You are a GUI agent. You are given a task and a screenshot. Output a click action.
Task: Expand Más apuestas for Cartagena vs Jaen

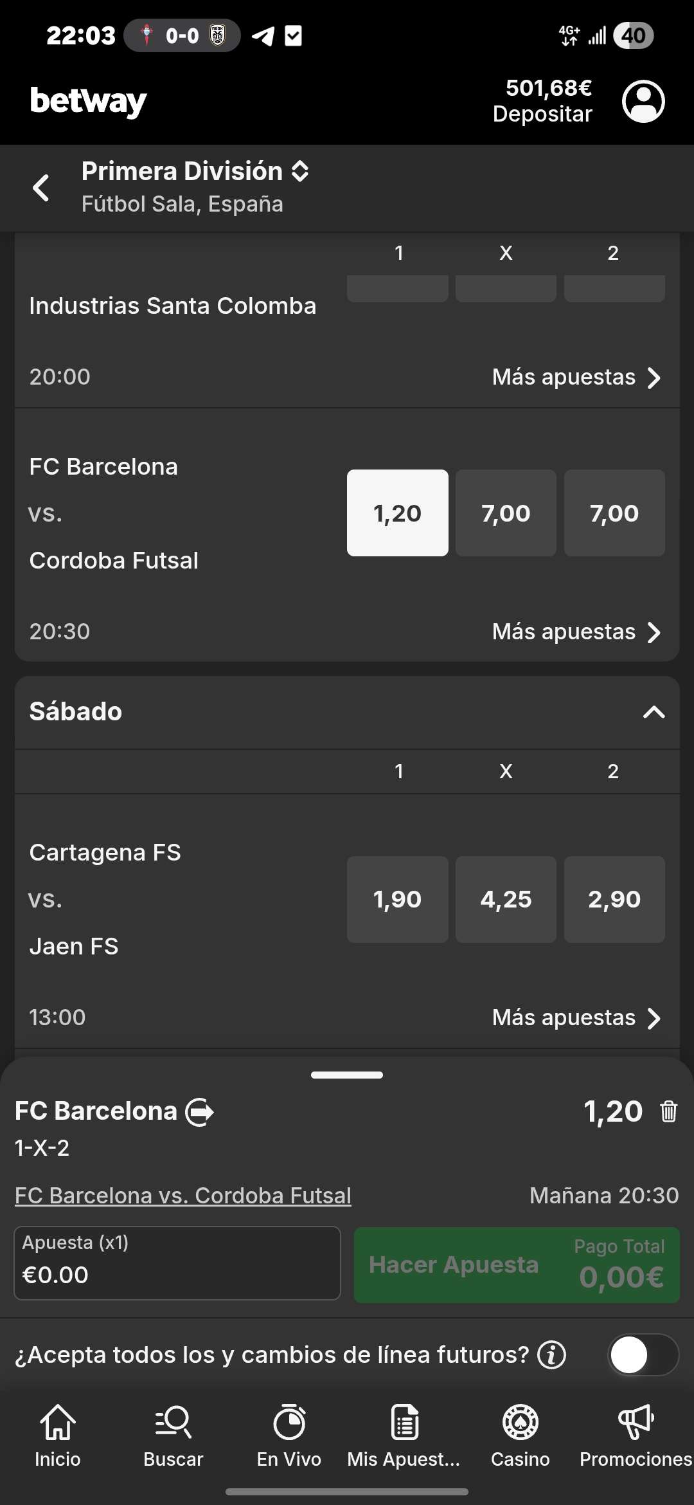[x=576, y=1017]
